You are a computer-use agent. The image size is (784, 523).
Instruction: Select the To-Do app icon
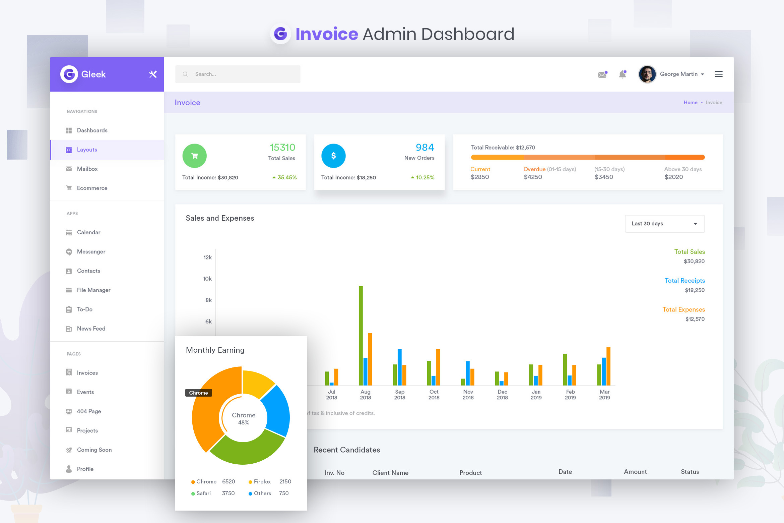tap(69, 309)
